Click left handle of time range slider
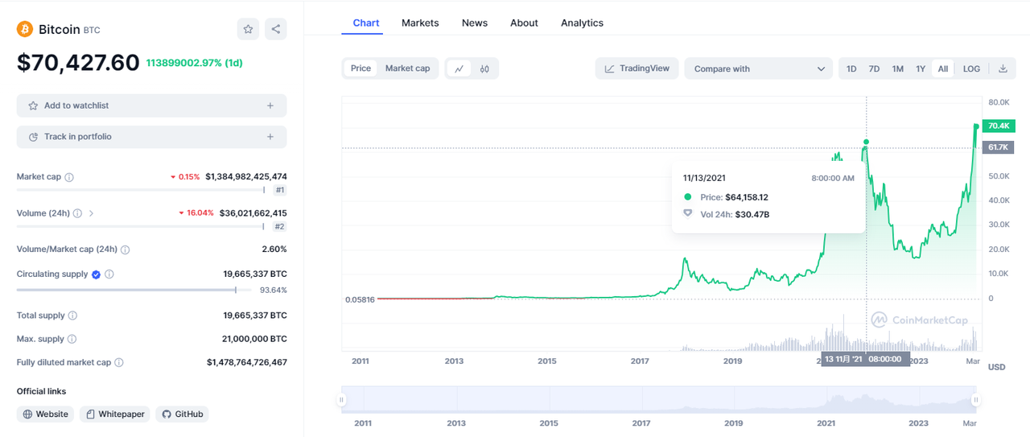This screenshot has height=437, width=1030. tap(342, 399)
